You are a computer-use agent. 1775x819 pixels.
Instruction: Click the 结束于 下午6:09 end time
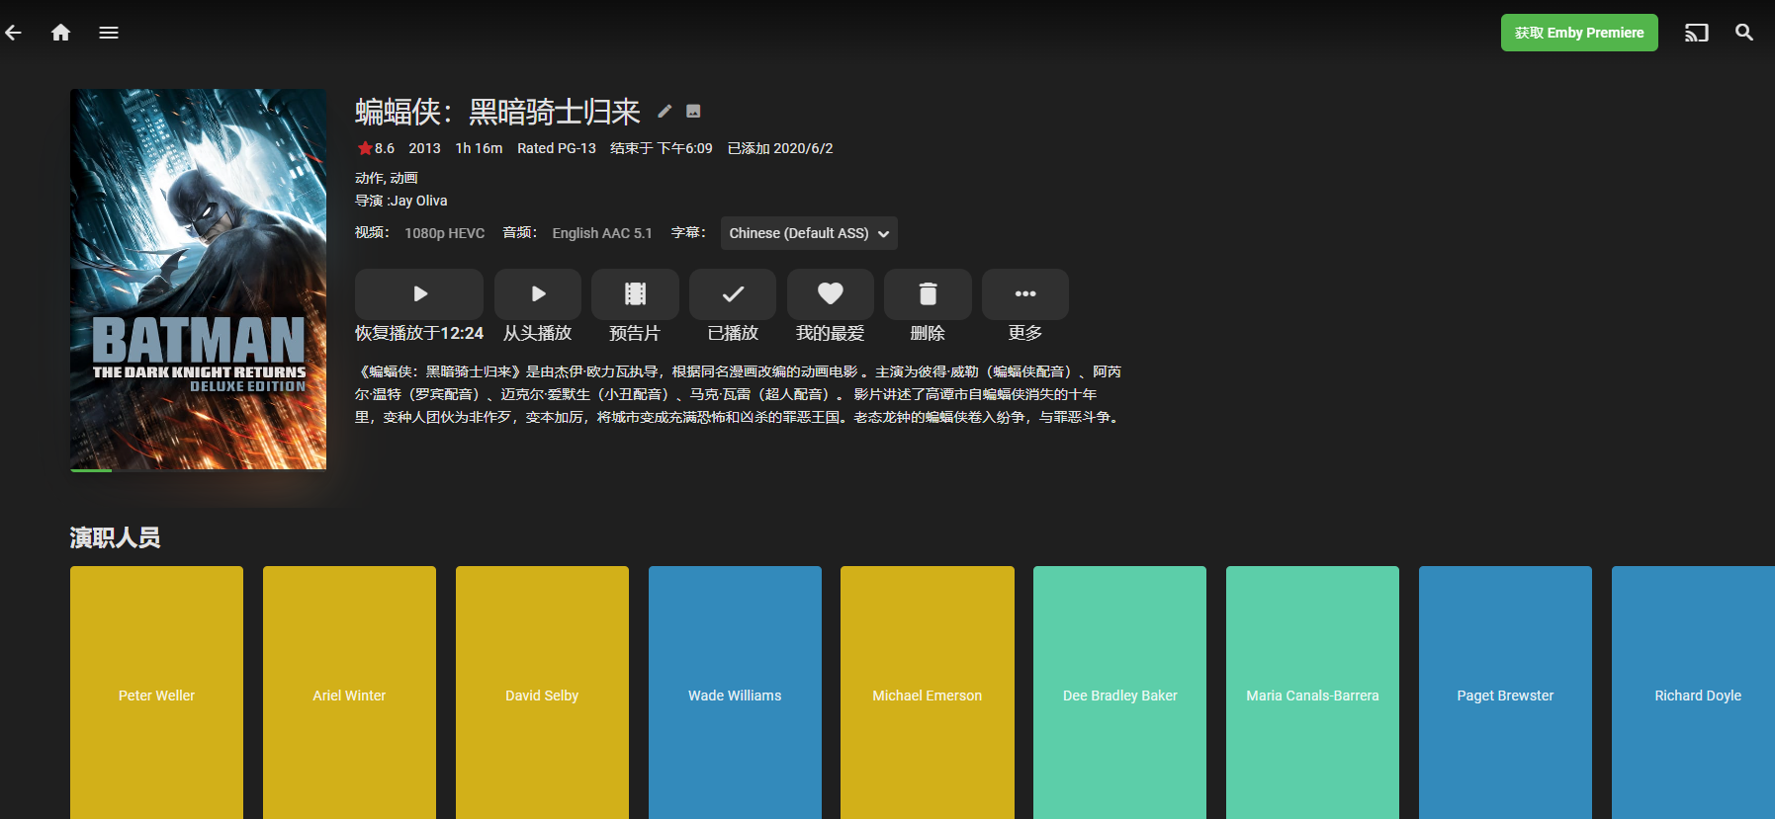(x=662, y=148)
